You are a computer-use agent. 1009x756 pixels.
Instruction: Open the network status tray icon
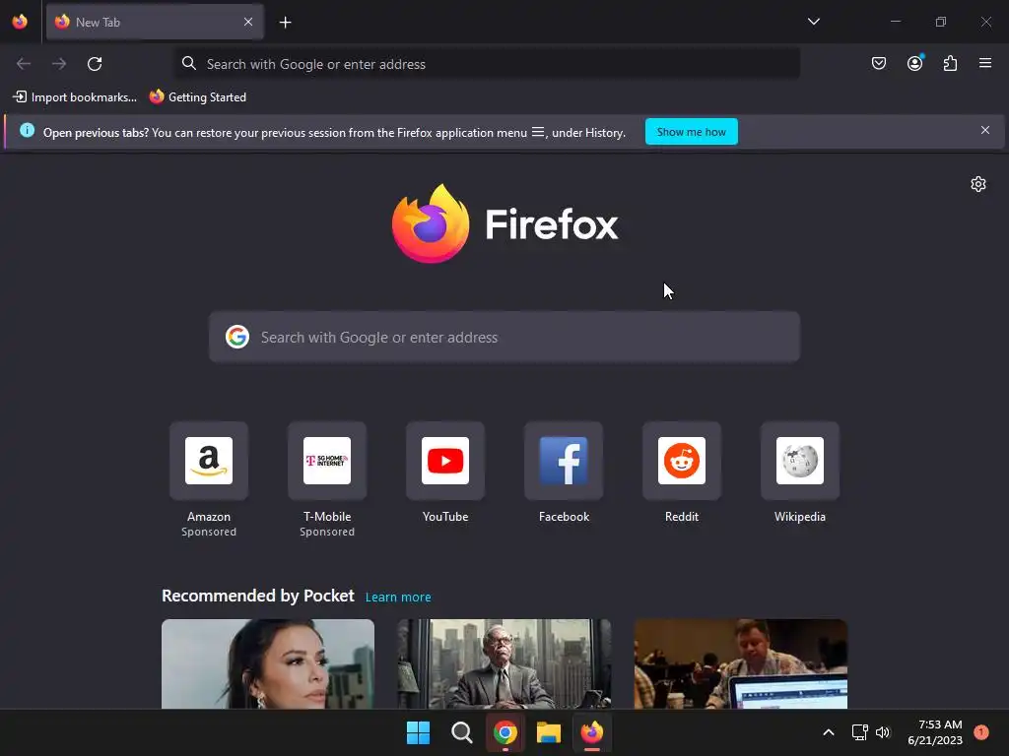[859, 732]
